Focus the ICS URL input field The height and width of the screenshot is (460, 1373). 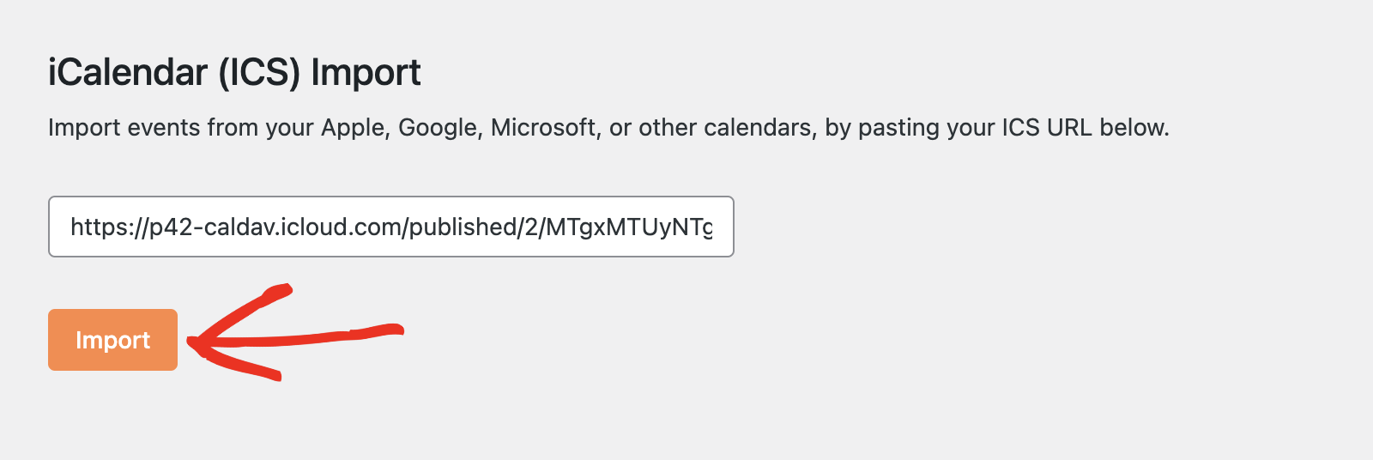click(x=390, y=227)
